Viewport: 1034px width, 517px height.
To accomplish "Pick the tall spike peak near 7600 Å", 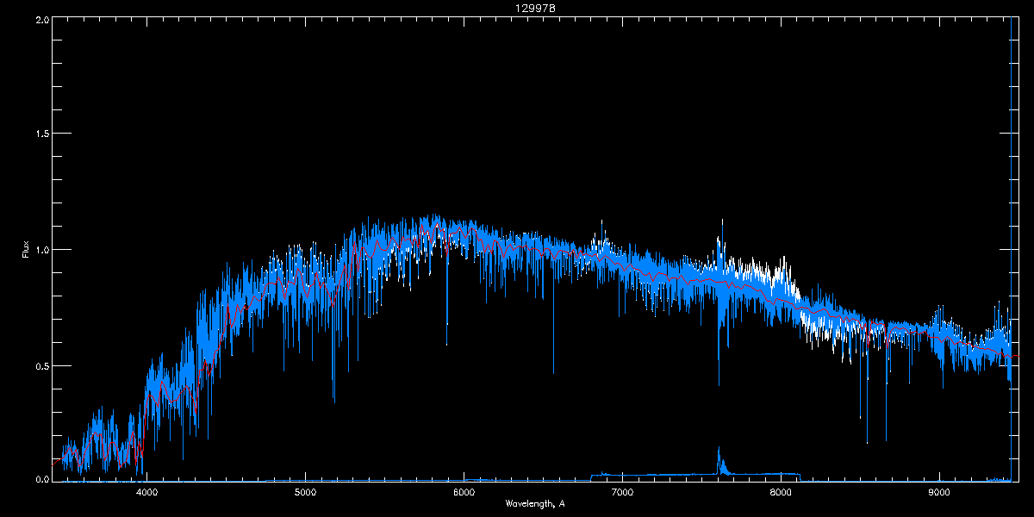I will coord(722,221).
